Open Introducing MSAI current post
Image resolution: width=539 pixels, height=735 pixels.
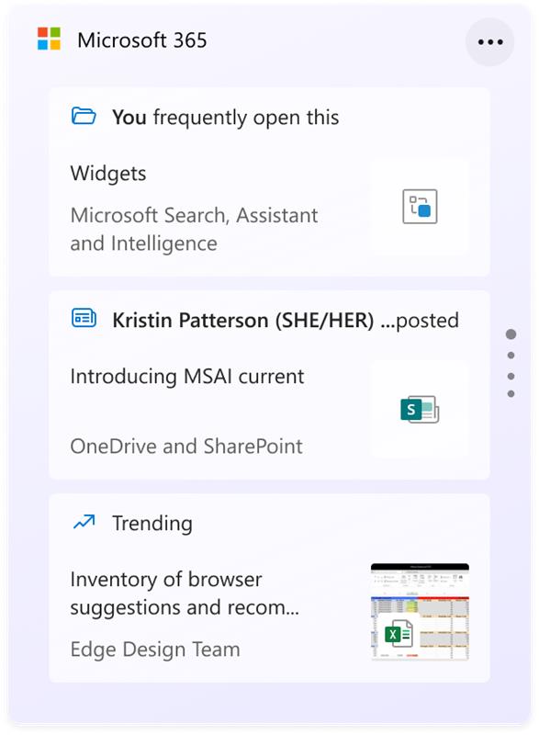[187, 377]
